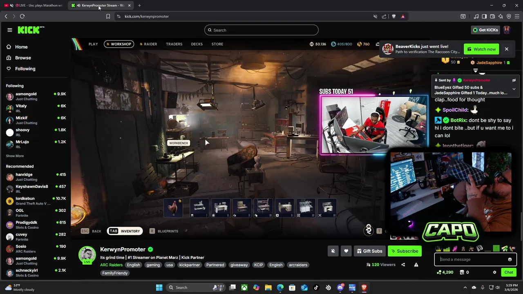Open the taskbar weather widget
Image resolution: width=523 pixels, height=294 pixels.
(x=19, y=287)
